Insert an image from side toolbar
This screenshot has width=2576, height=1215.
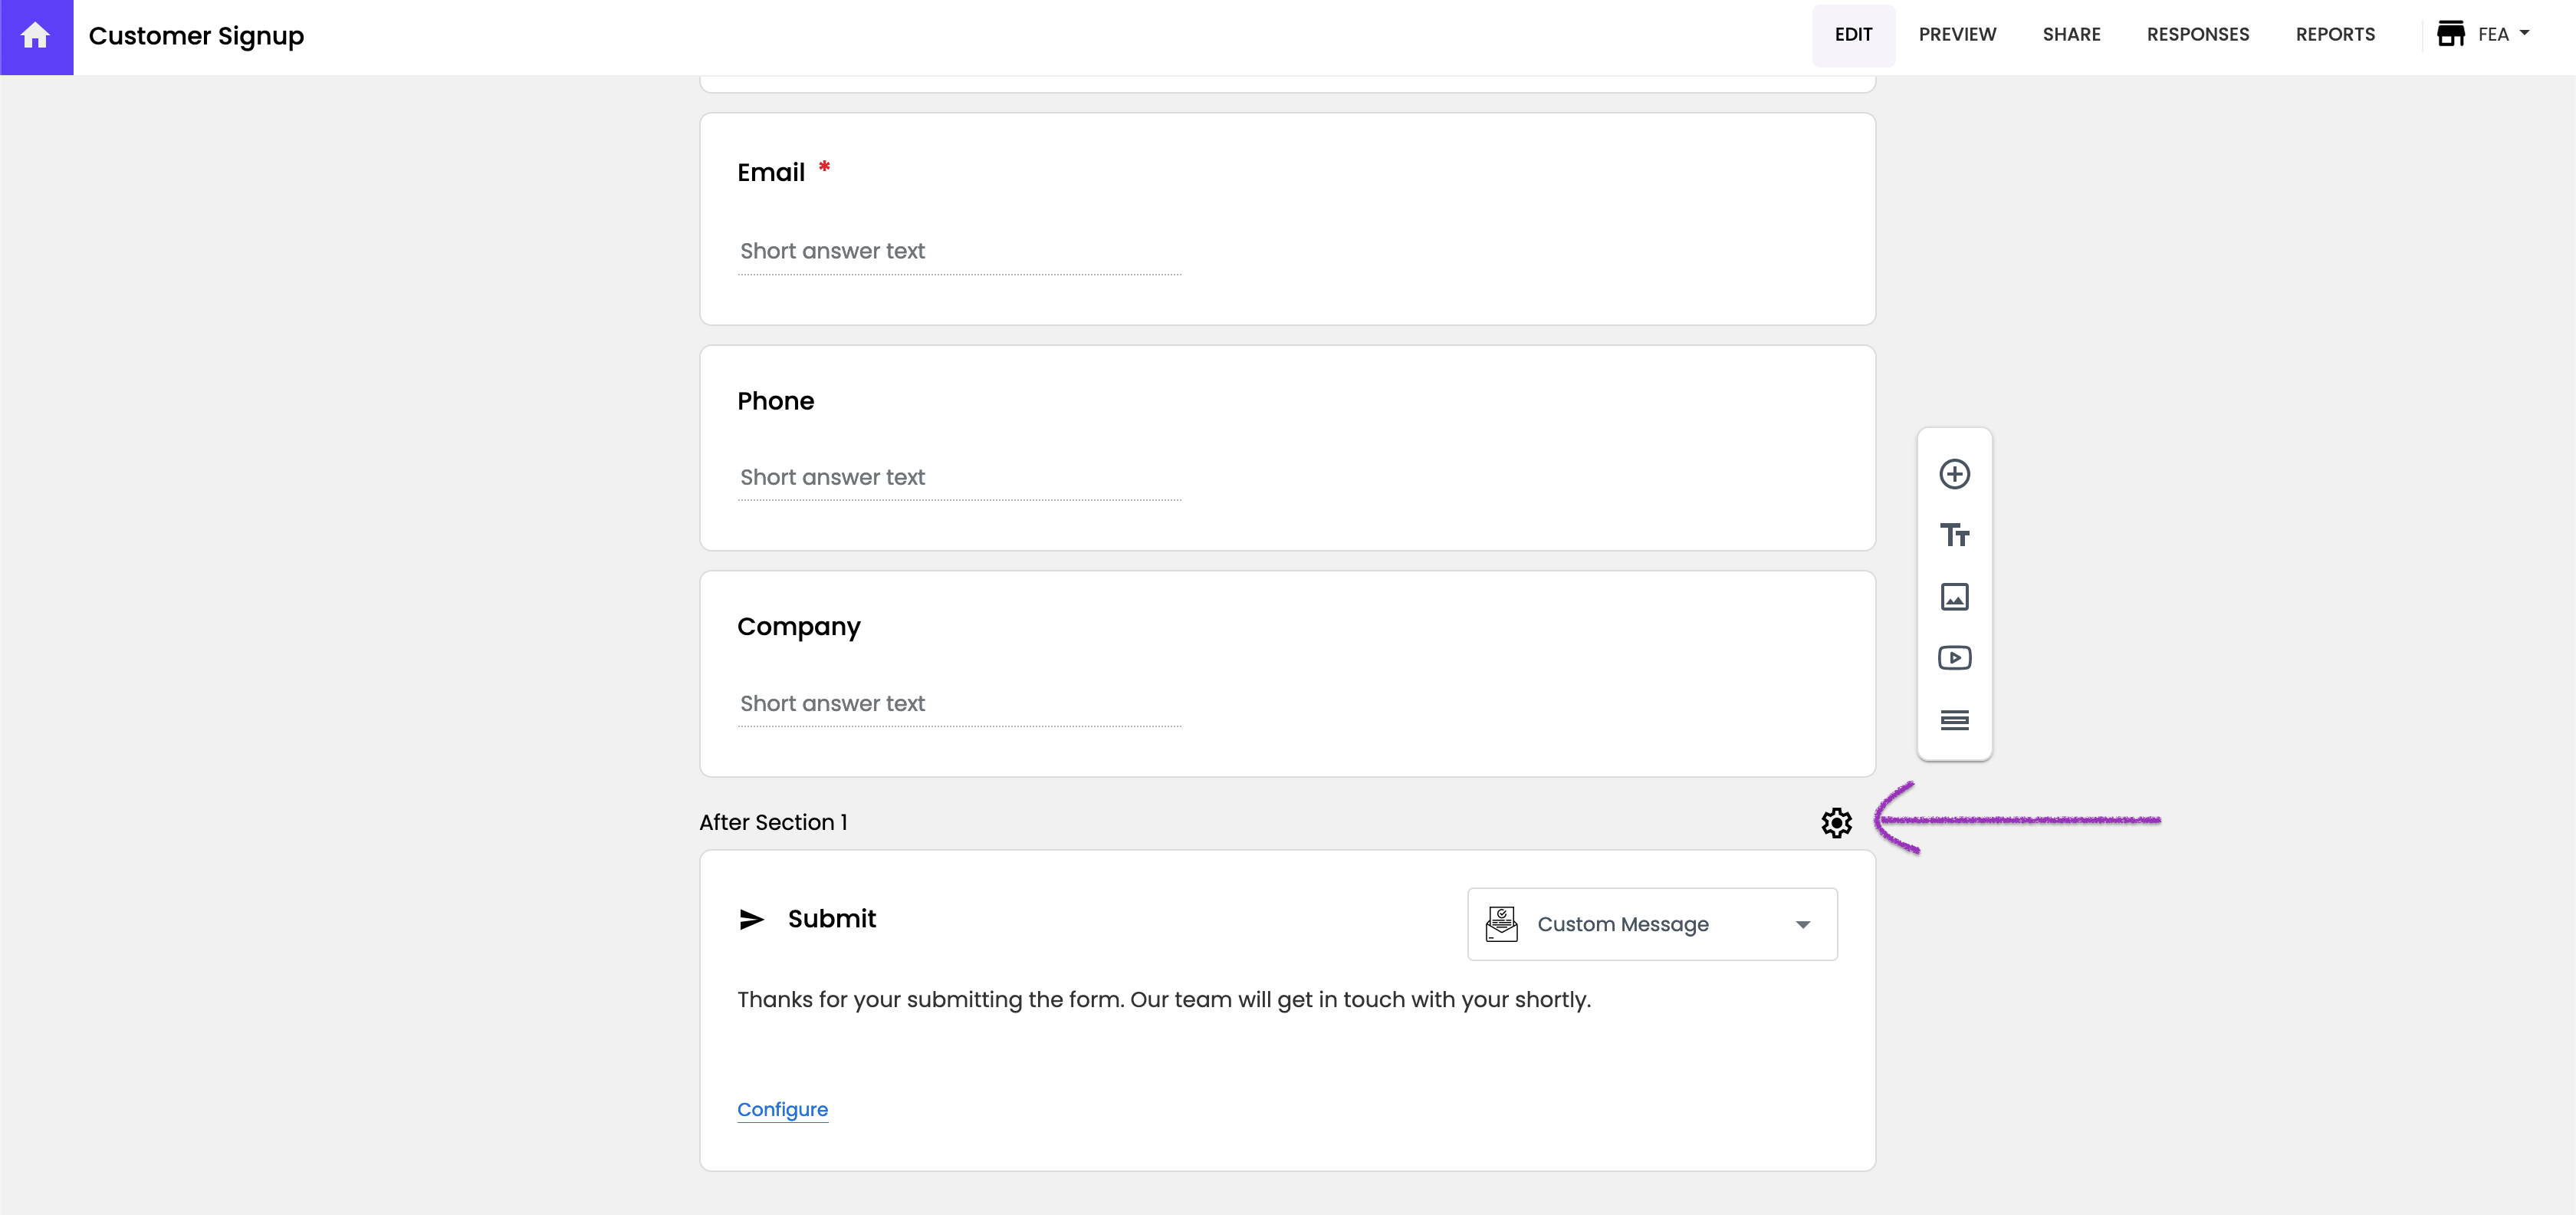coord(1954,597)
